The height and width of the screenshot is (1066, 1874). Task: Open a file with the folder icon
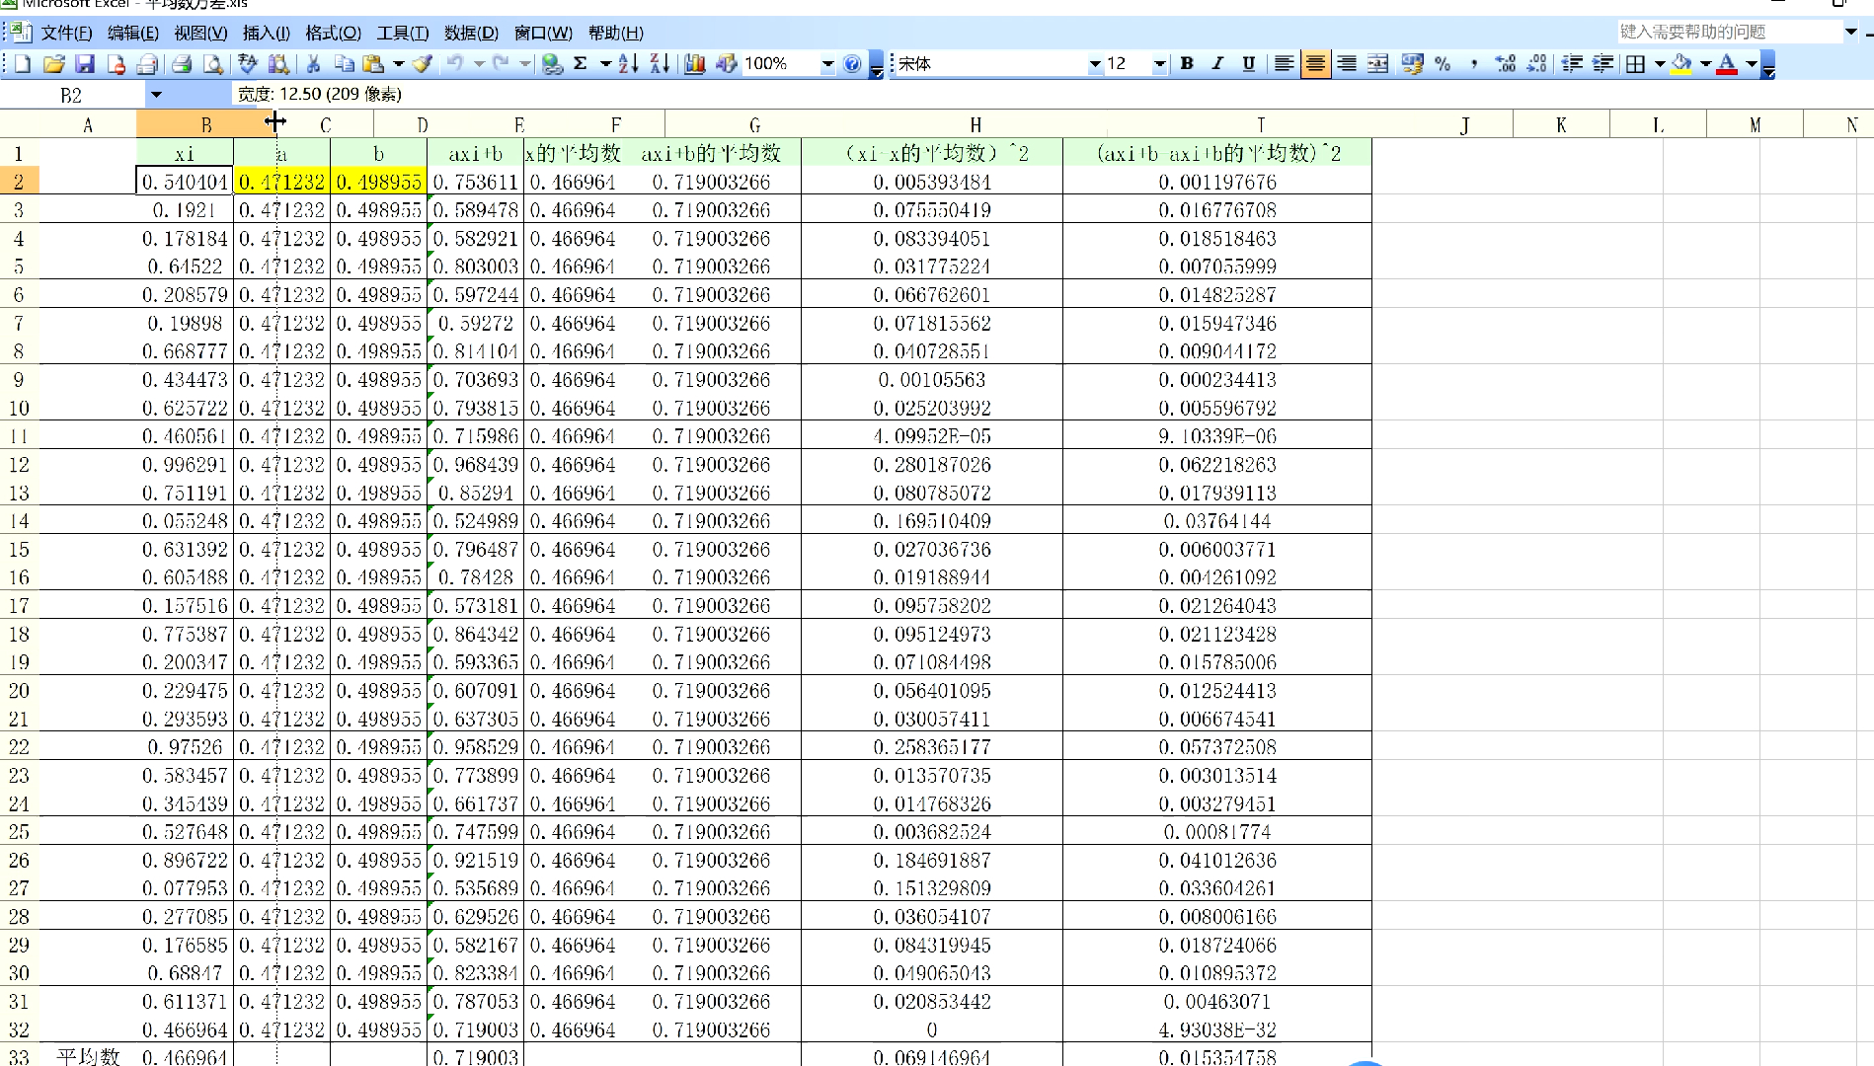point(54,64)
